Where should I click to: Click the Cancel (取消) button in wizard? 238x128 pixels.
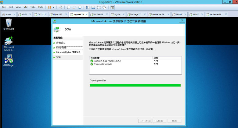tap(174, 121)
